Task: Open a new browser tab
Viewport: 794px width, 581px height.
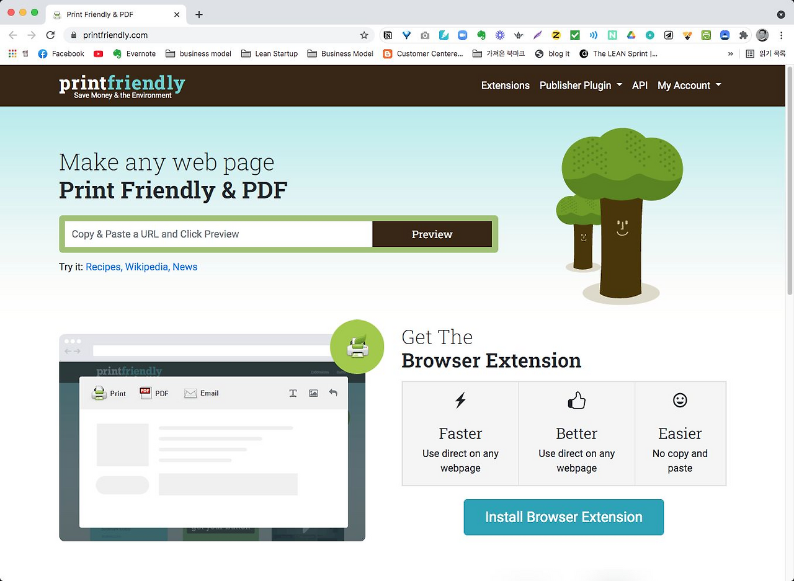Action: click(198, 14)
